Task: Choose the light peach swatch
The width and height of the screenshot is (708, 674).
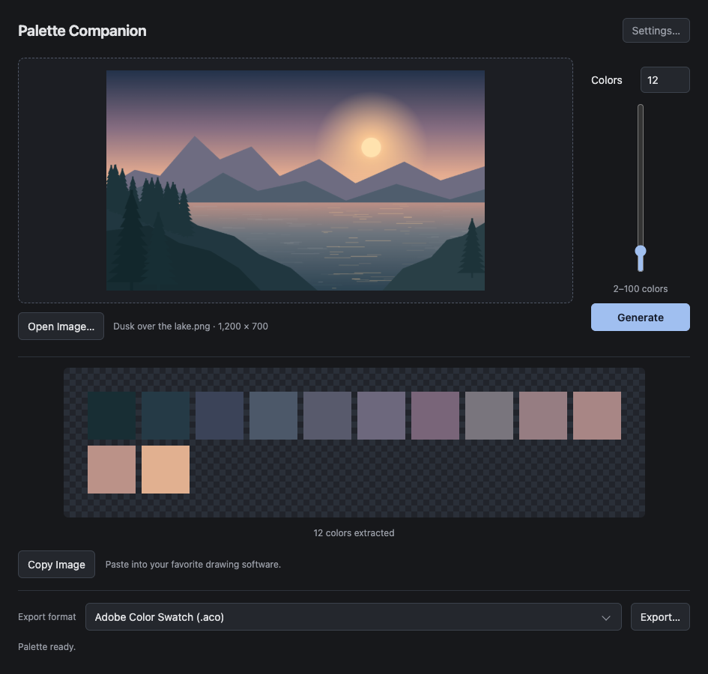Action: pyautogui.click(x=166, y=470)
